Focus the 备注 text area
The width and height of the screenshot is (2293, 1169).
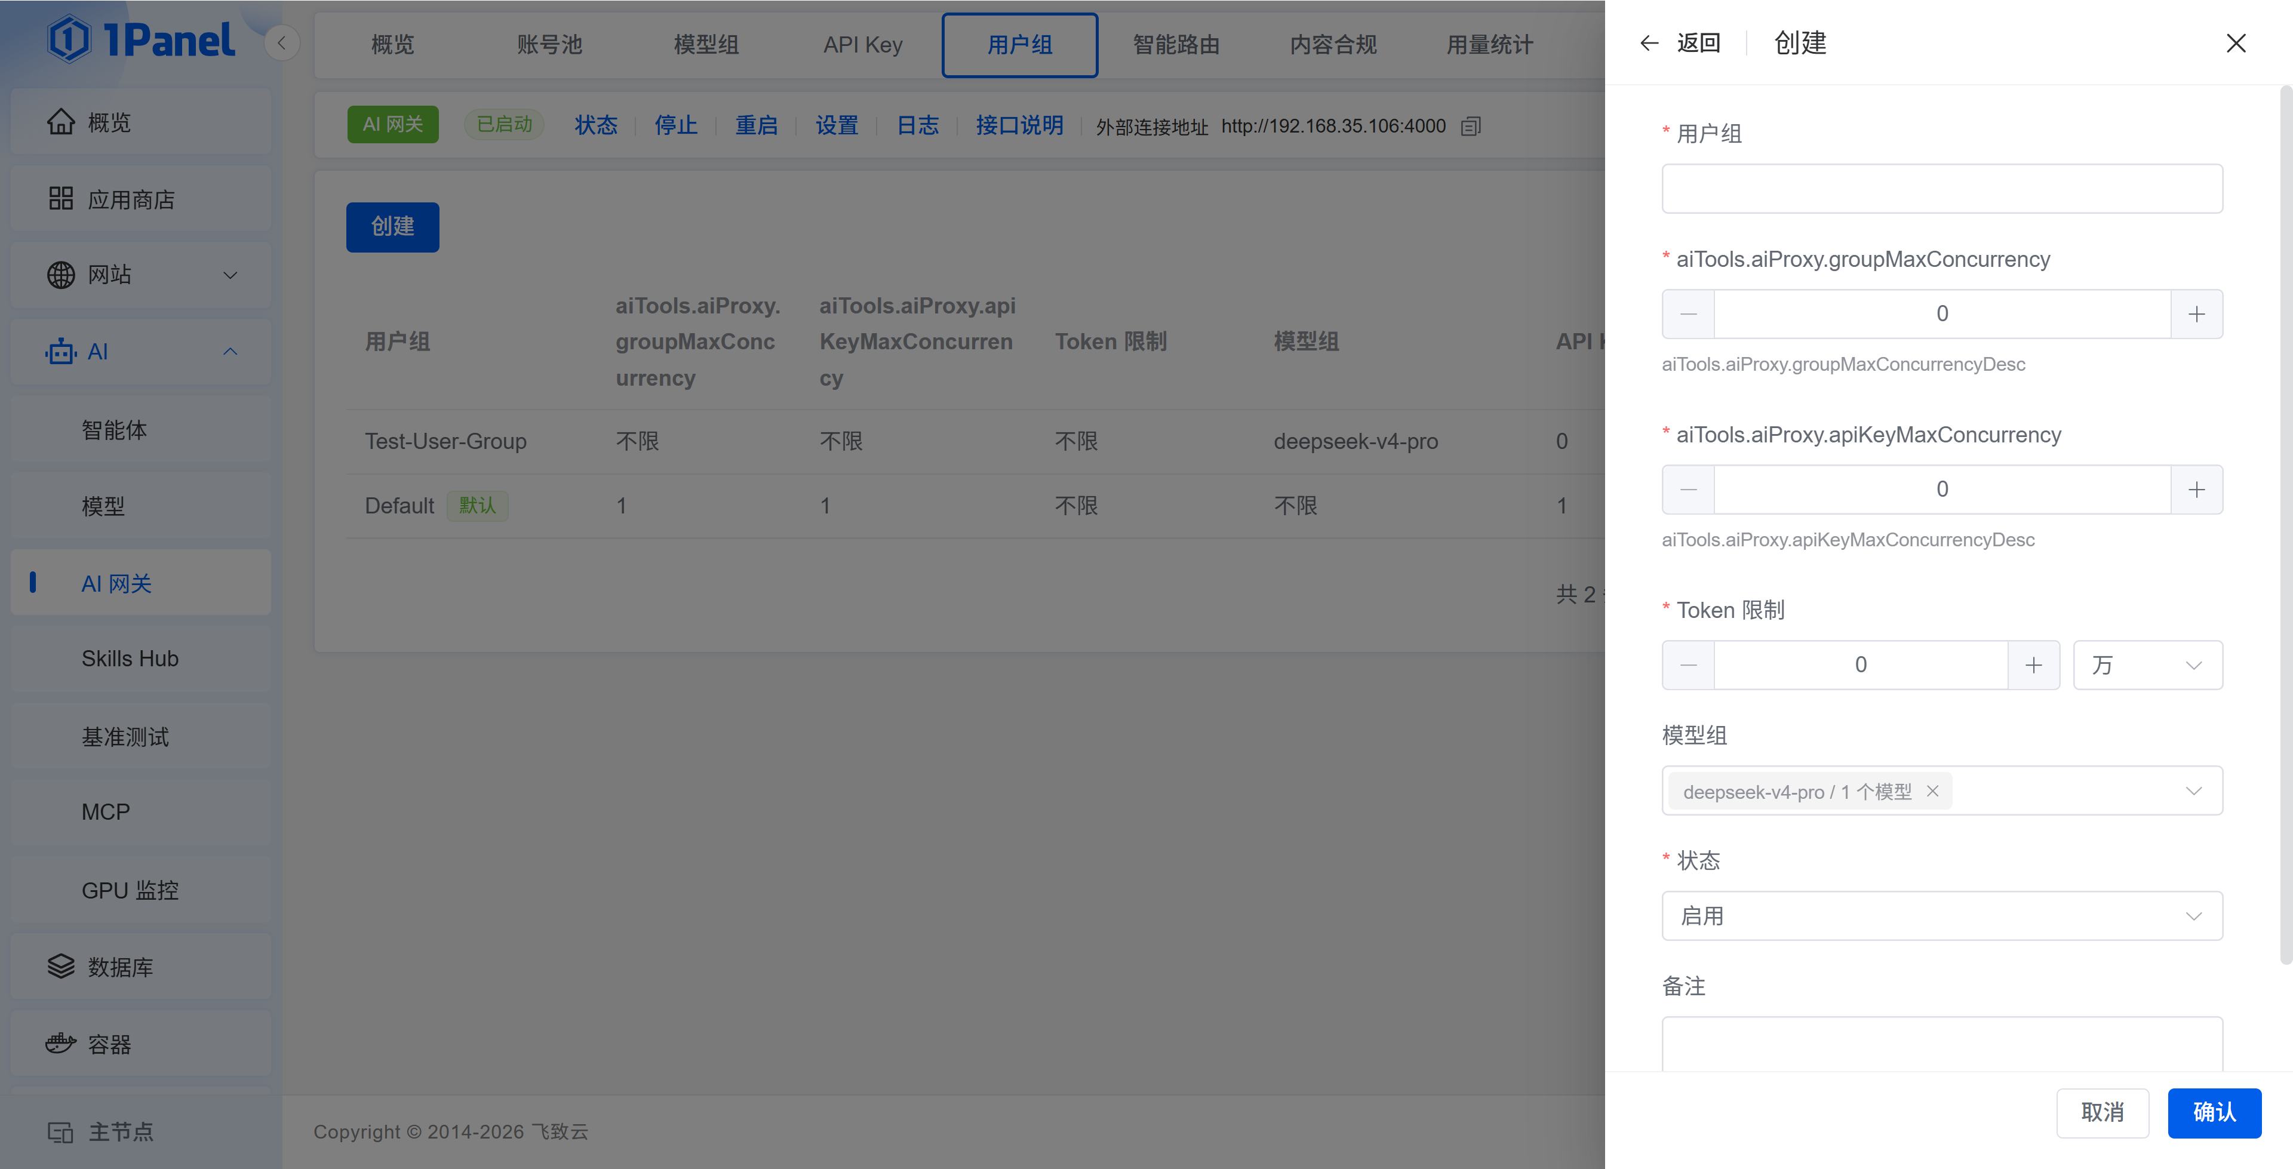[1941, 1044]
